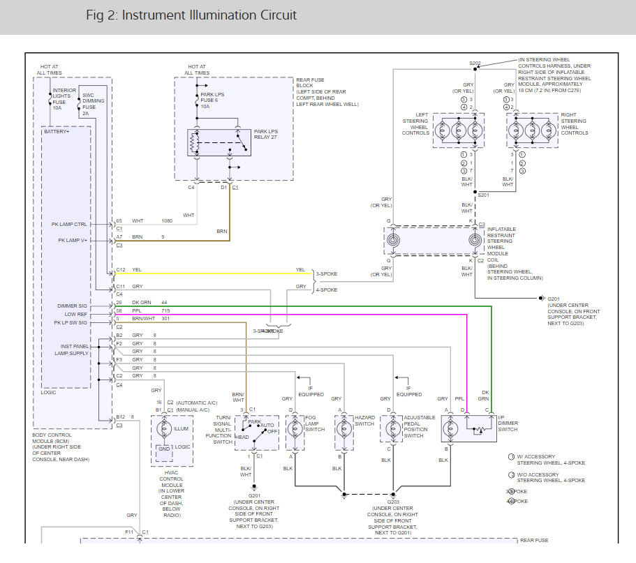The width and height of the screenshot is (636, 563).
Task: Click the GND box in HVAC control module
Action: pyautogui.click(x=164, y=453)
